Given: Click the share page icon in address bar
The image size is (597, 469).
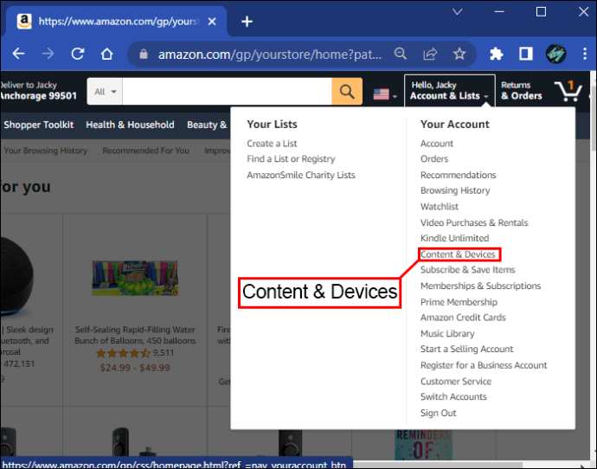Looking at the screenshot, I should [430, 55].
